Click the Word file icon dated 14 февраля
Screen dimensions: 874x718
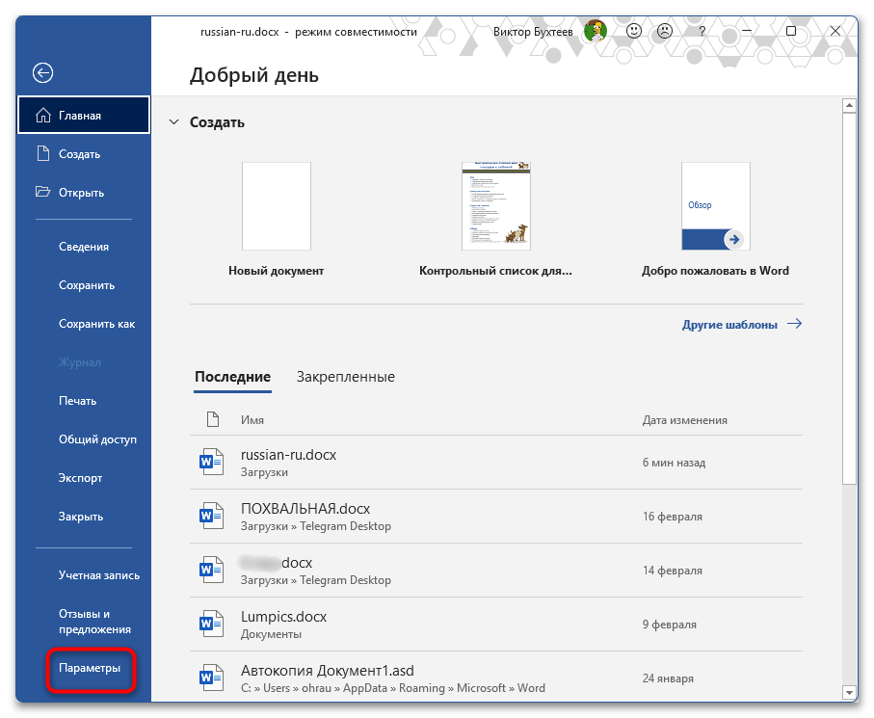click(212, 571)
